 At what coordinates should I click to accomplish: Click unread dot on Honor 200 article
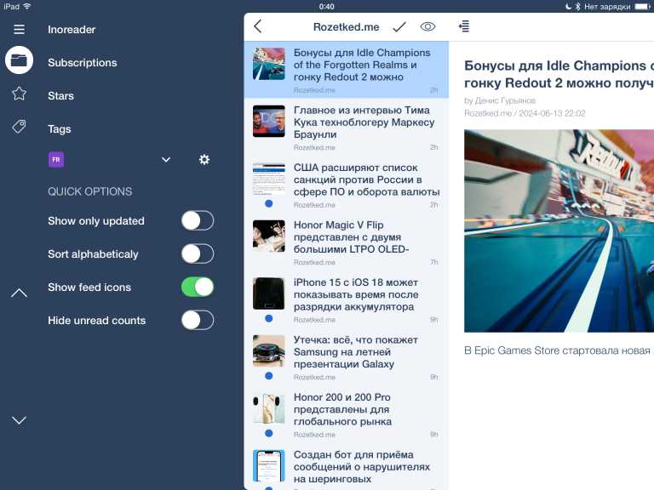269,434
